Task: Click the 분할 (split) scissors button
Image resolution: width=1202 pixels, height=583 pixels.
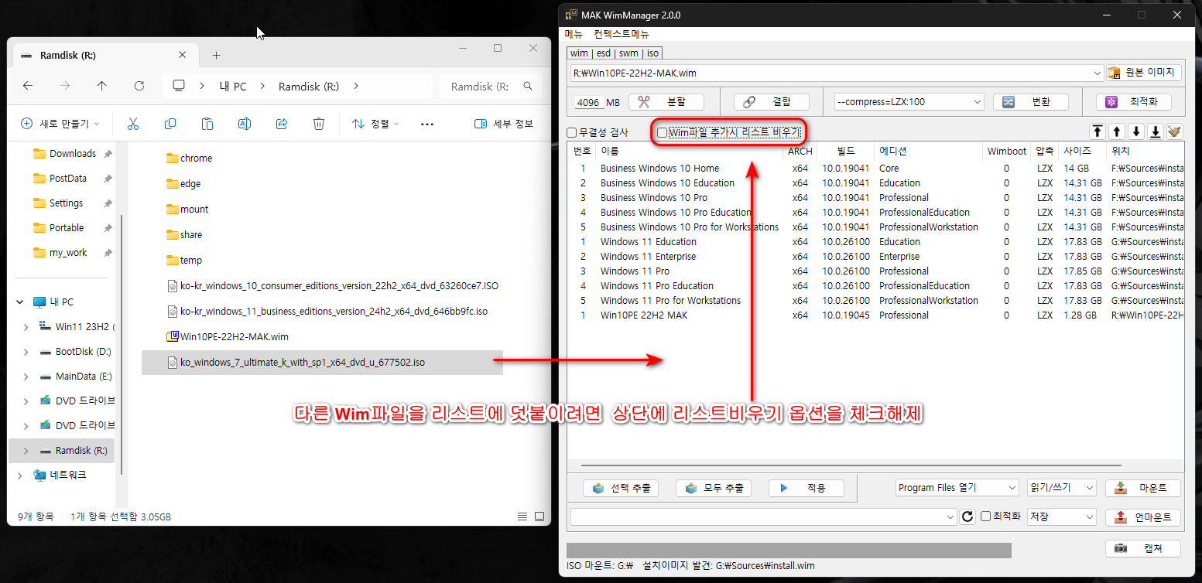Action: [666, 102]
